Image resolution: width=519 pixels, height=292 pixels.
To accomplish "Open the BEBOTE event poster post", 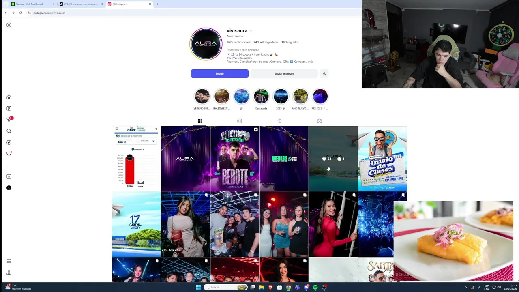I will click(x=235, y=158).
